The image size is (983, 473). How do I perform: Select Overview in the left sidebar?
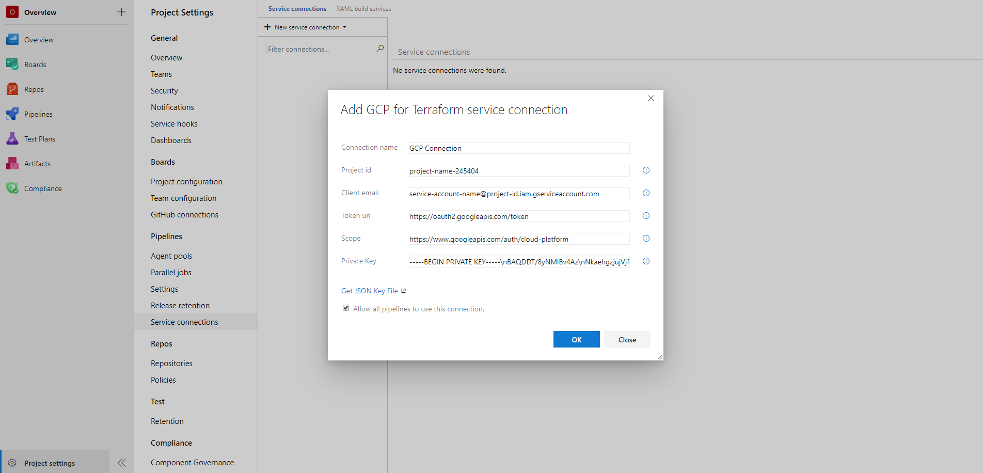point(38,39)
